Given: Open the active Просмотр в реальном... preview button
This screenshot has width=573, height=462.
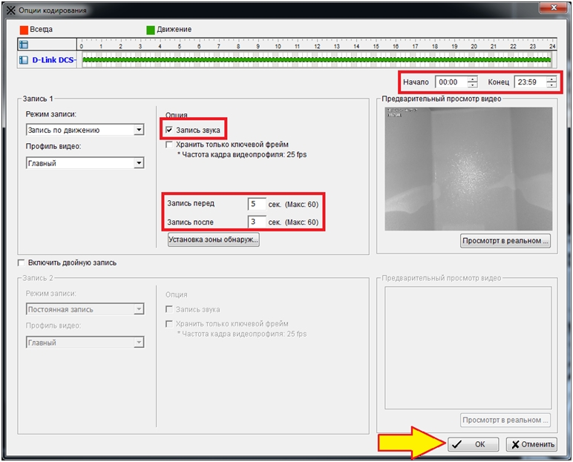Looking at the screenshot, I should 505,240.
